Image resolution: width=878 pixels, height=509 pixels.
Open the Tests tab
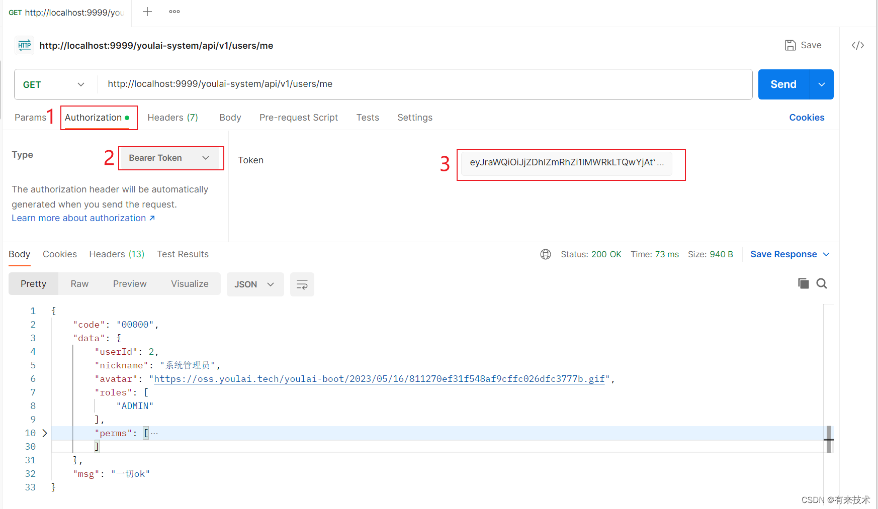click(368, 118)
